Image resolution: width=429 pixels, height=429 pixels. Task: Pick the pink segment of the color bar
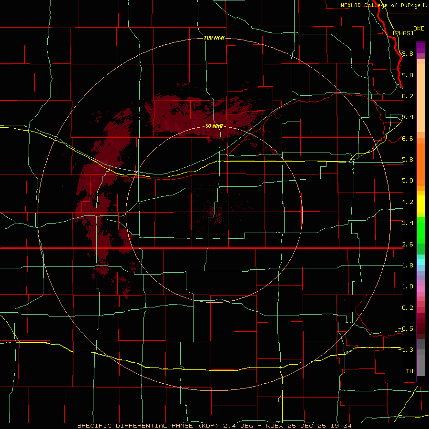[421, 289]
